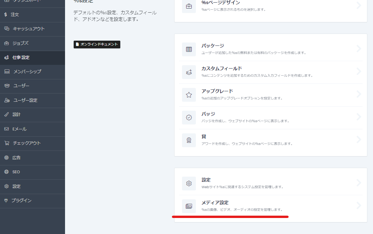373x234 pixels.
Task: Click the パッケージ grid icon
Action: [189, 49]
